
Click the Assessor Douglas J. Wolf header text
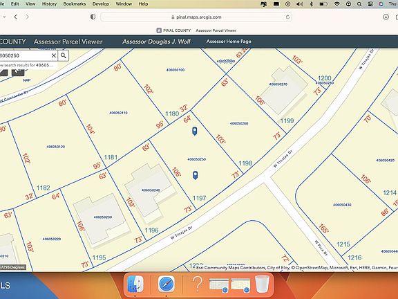[156, 42]
